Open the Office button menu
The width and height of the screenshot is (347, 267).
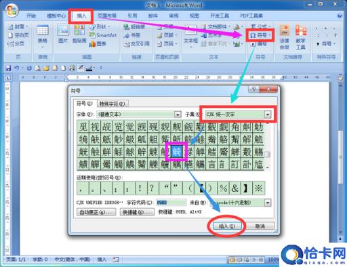pyautogui.click(x=12, y=11)
